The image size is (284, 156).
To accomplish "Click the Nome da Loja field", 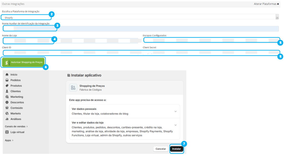I will click(71, 41).
